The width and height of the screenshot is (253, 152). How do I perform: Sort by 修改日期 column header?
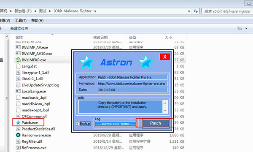(x=100, y=38)
